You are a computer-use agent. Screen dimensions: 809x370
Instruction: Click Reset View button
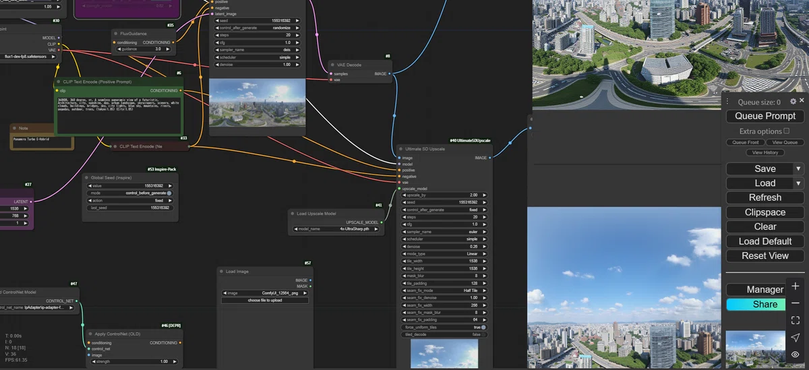coord(765,256)
